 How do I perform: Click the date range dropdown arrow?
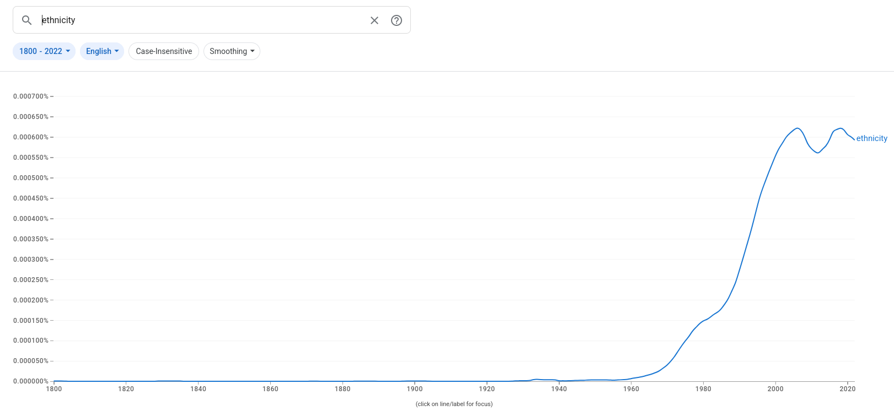pos(68,51)
